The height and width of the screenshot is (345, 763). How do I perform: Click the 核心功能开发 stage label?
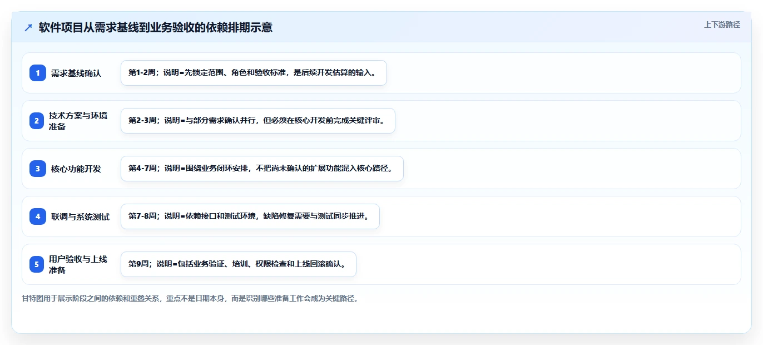76,169
